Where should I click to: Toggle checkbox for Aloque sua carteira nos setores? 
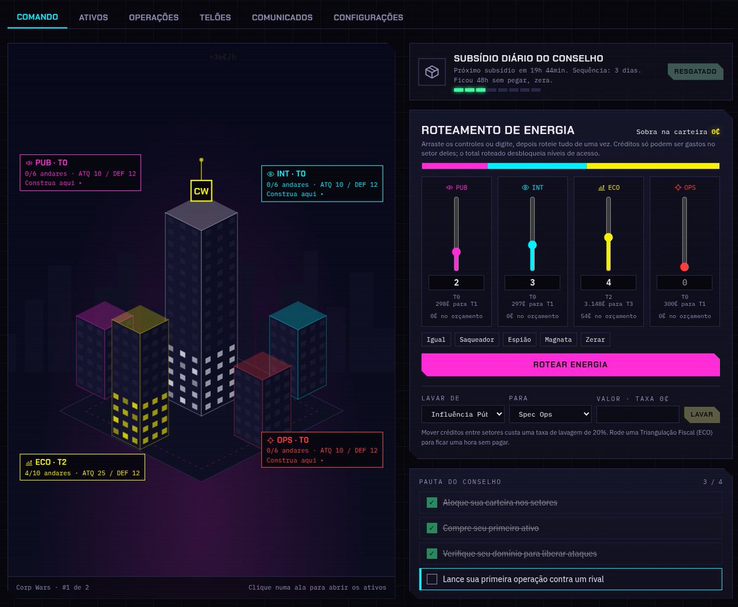(x=432, y=503)
